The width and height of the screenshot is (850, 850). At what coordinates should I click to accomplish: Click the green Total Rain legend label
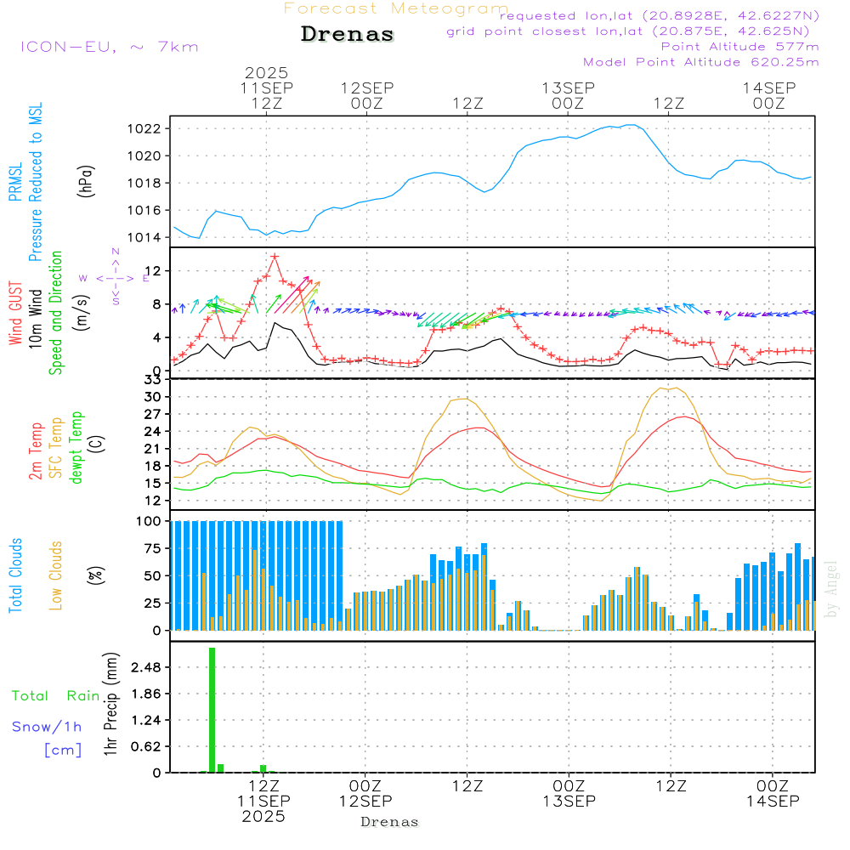tap(56, 695)
